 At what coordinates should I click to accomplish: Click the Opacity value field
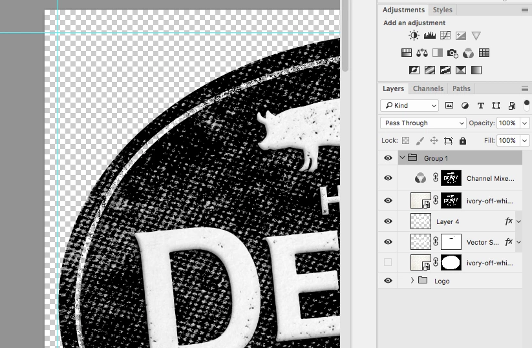point(508,123)
